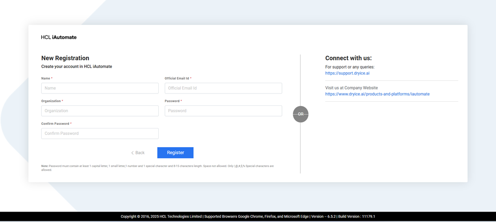Click the Official Email Id label
496x222 pixels.
pyautogui.click(x=177, y=79)
